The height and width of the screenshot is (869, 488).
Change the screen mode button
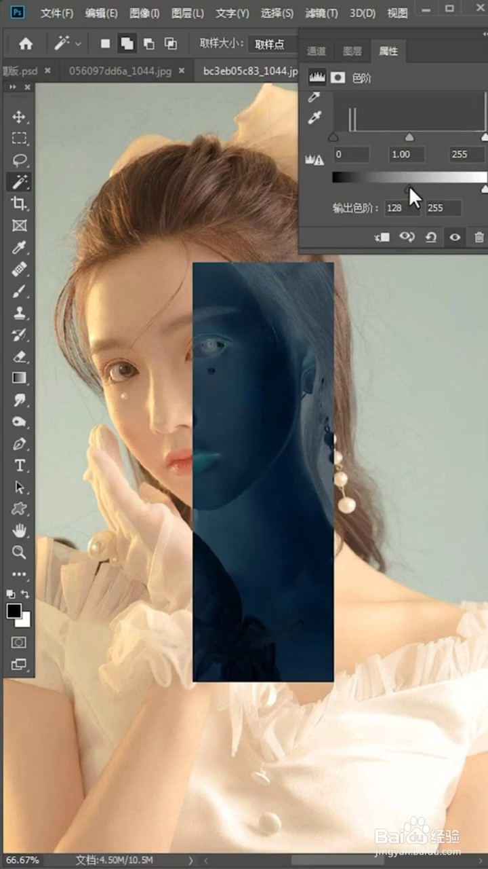[x=19, y=663]
